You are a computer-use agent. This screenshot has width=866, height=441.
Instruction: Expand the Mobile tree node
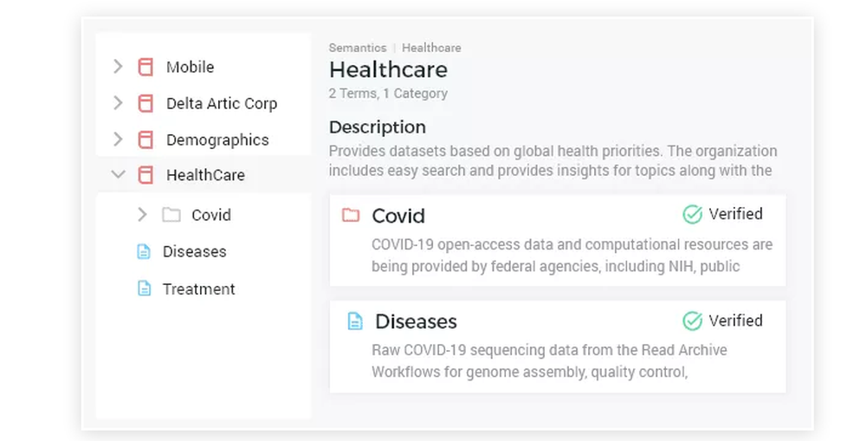point(118,67)
